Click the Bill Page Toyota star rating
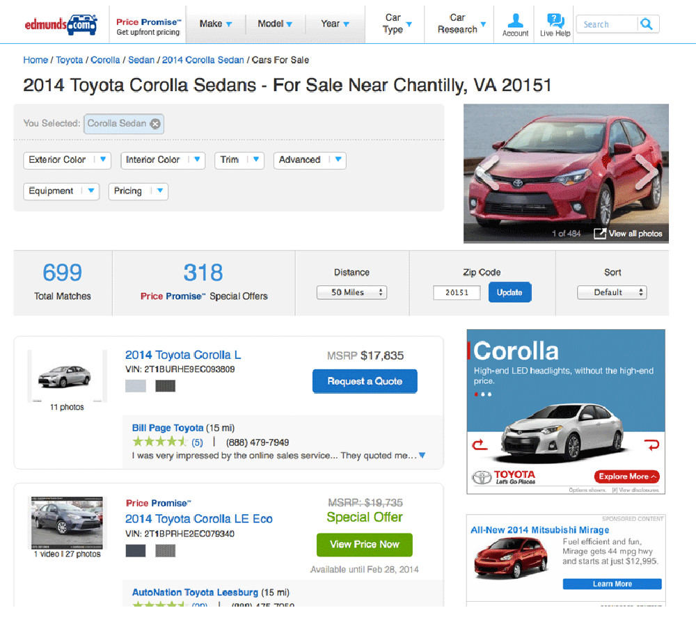This screenshot has height=624, width=696. pos(160,442)
